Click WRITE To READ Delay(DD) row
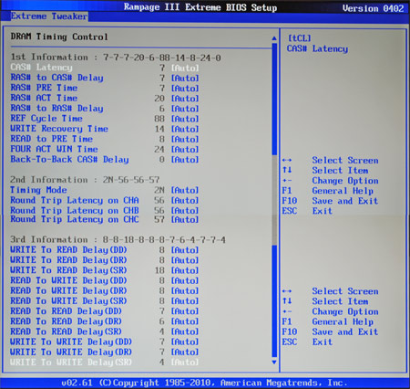 [105, 250]
